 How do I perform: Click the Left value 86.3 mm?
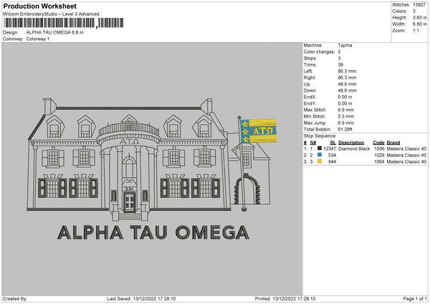click(x=347, y=71)
